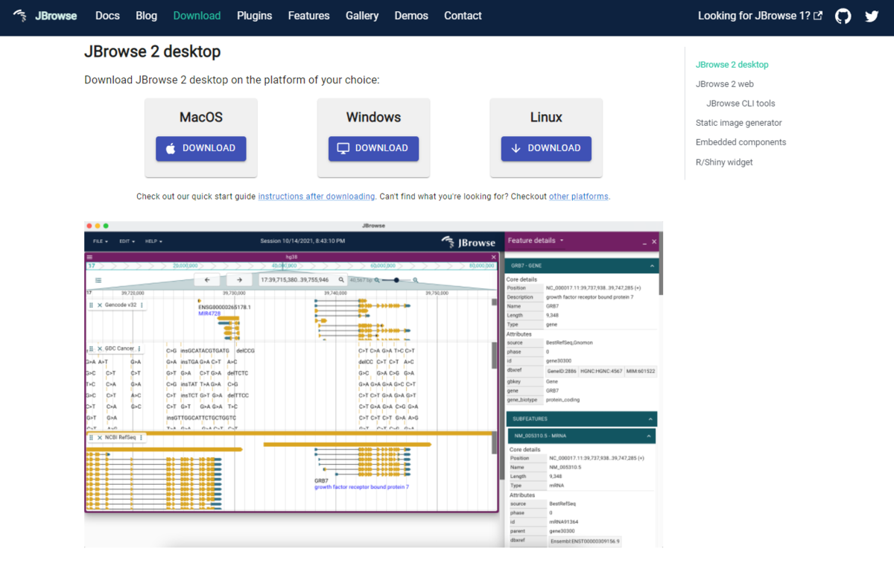Open Looking for JBrowse 1 link

(760, 16)
